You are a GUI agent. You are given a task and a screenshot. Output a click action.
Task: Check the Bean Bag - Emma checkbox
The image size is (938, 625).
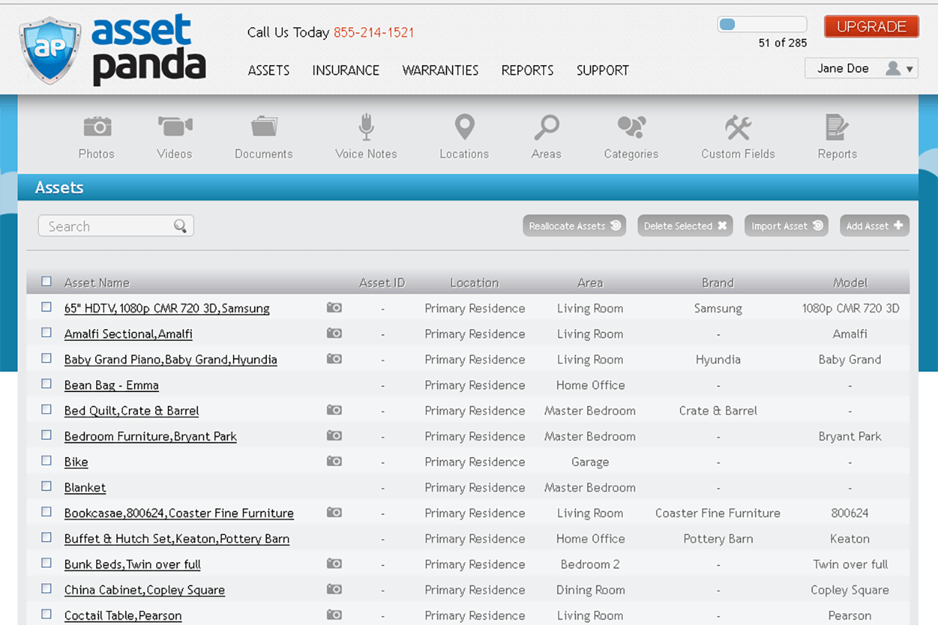click(47, 384)
